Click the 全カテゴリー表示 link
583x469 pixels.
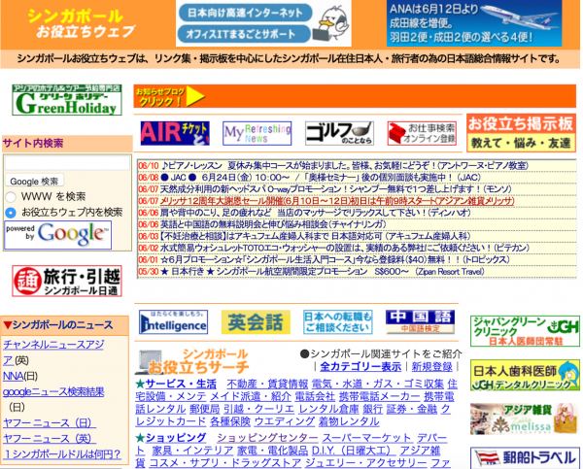(360, 367)
